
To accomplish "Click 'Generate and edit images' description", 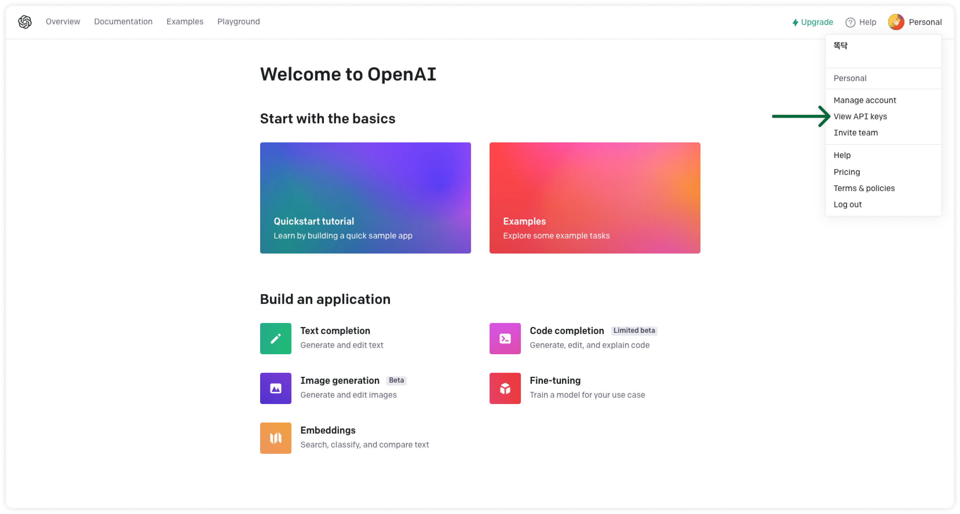I will pyautogui.click(x=348, y=394).
